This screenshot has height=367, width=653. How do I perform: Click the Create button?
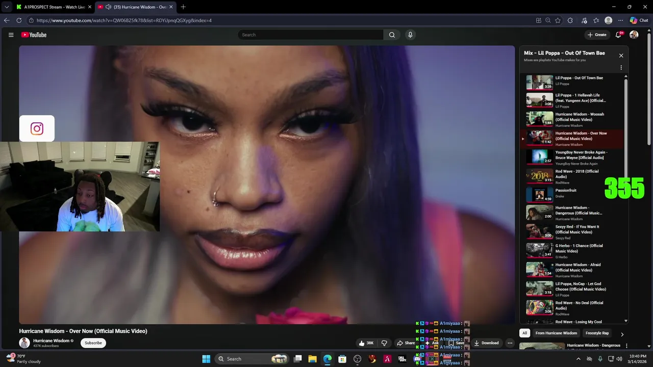point(597,35)
